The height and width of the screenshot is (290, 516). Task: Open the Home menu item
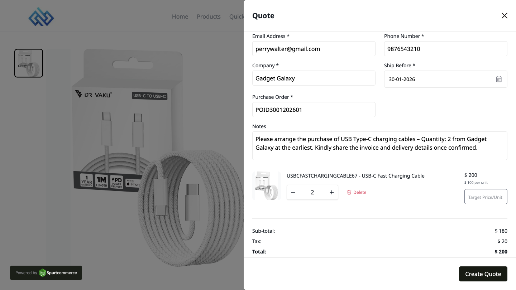pyautogui.click(x=180, y=16)
